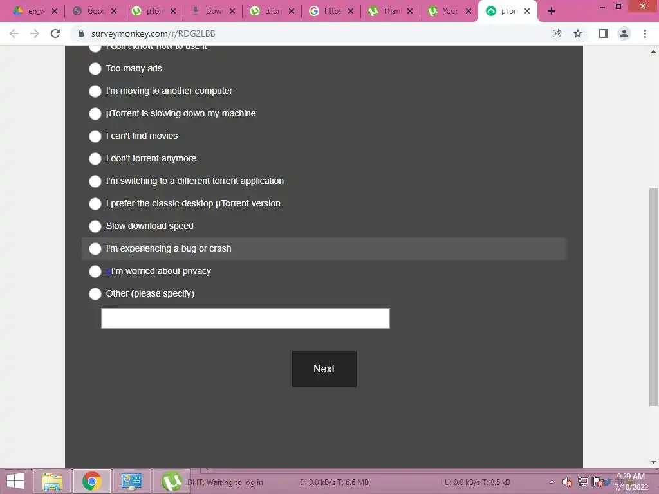
Task: Select 'I'm experiencing a bug or crash'
Action: (95, 249)
